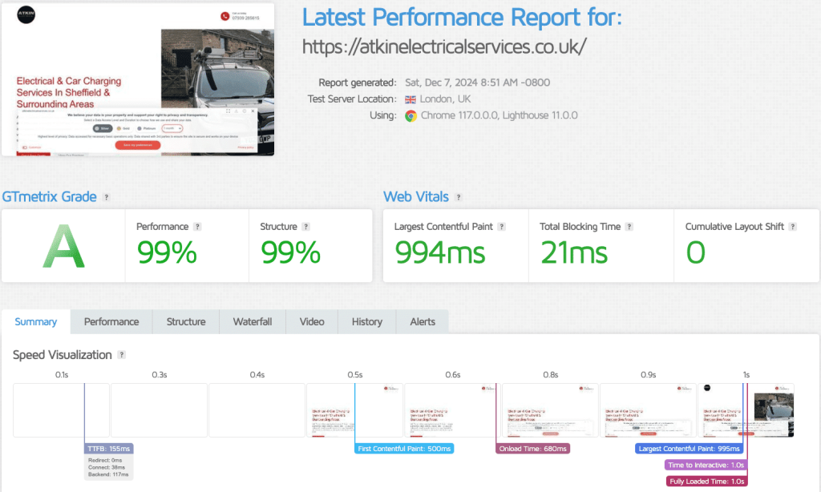Click the 21ms Total Blocking Time value
The image size is (821, 492).
pyautogui.click(x=574, y=252)
